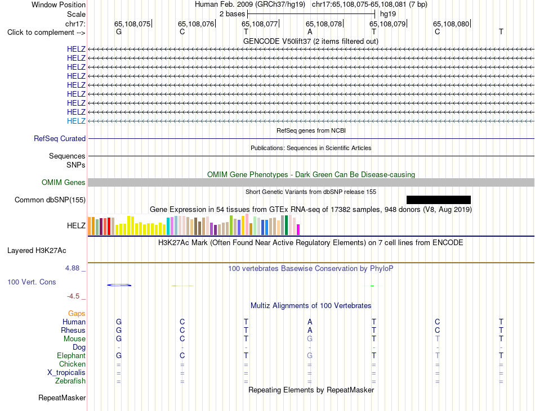
Task: Click the X_tropicalis alignment row label
Action: point(66,373)
